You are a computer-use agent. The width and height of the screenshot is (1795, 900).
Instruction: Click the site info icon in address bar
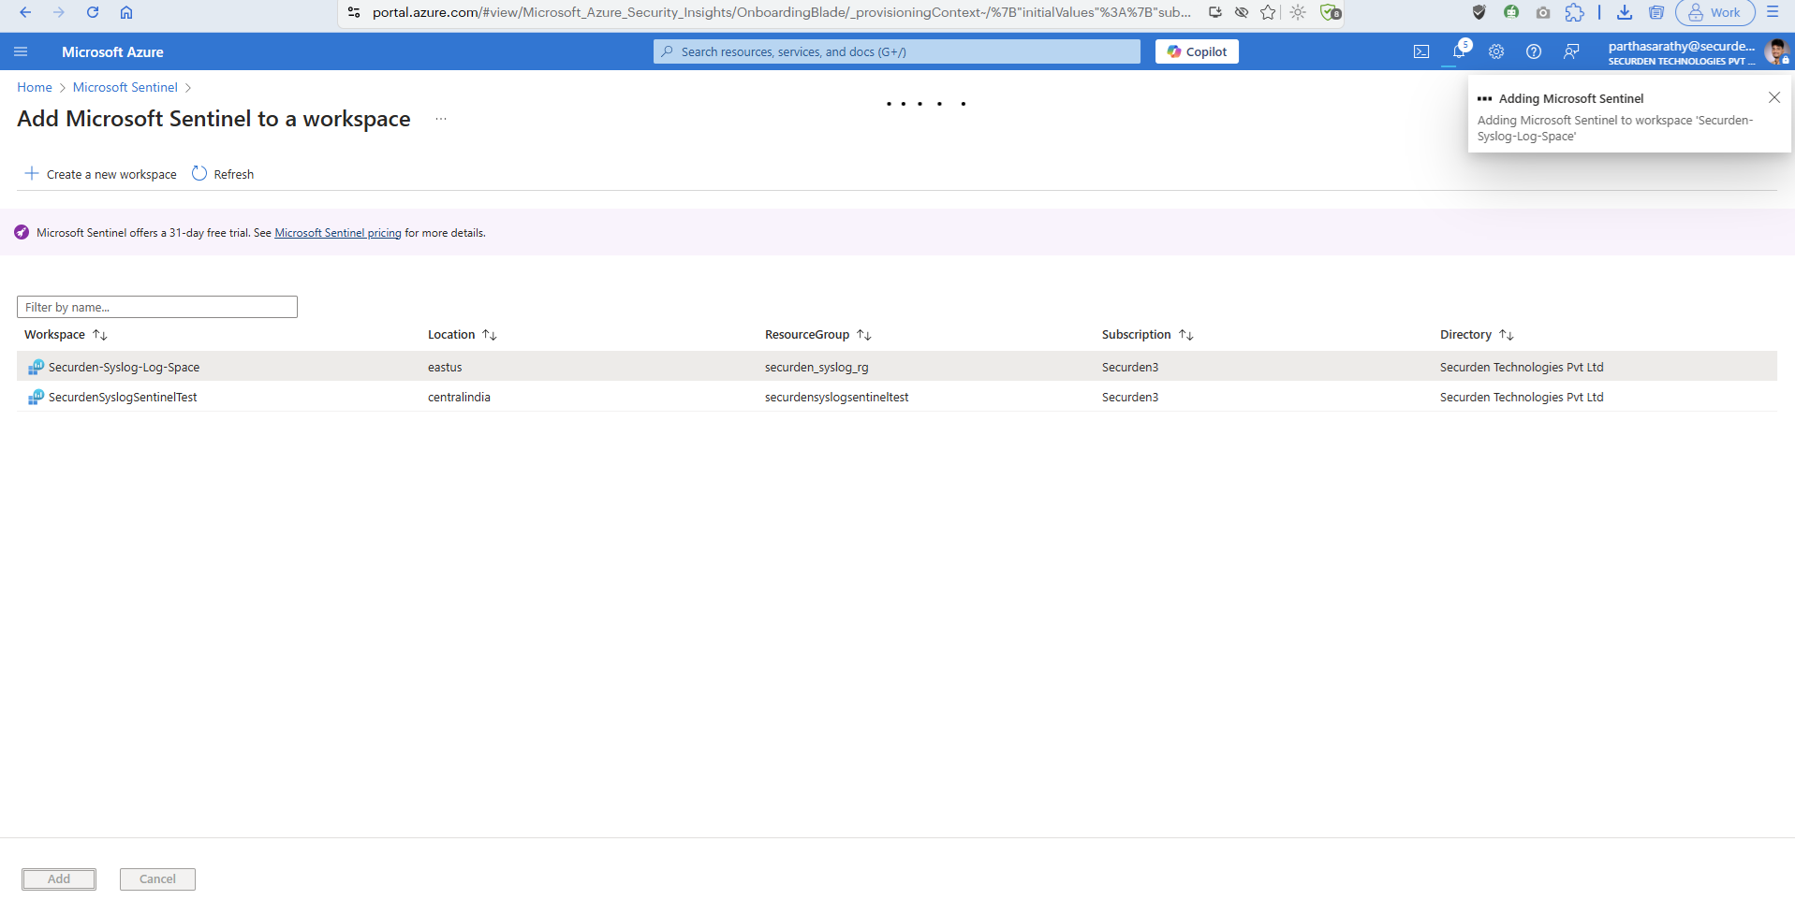tap(353, 12)
